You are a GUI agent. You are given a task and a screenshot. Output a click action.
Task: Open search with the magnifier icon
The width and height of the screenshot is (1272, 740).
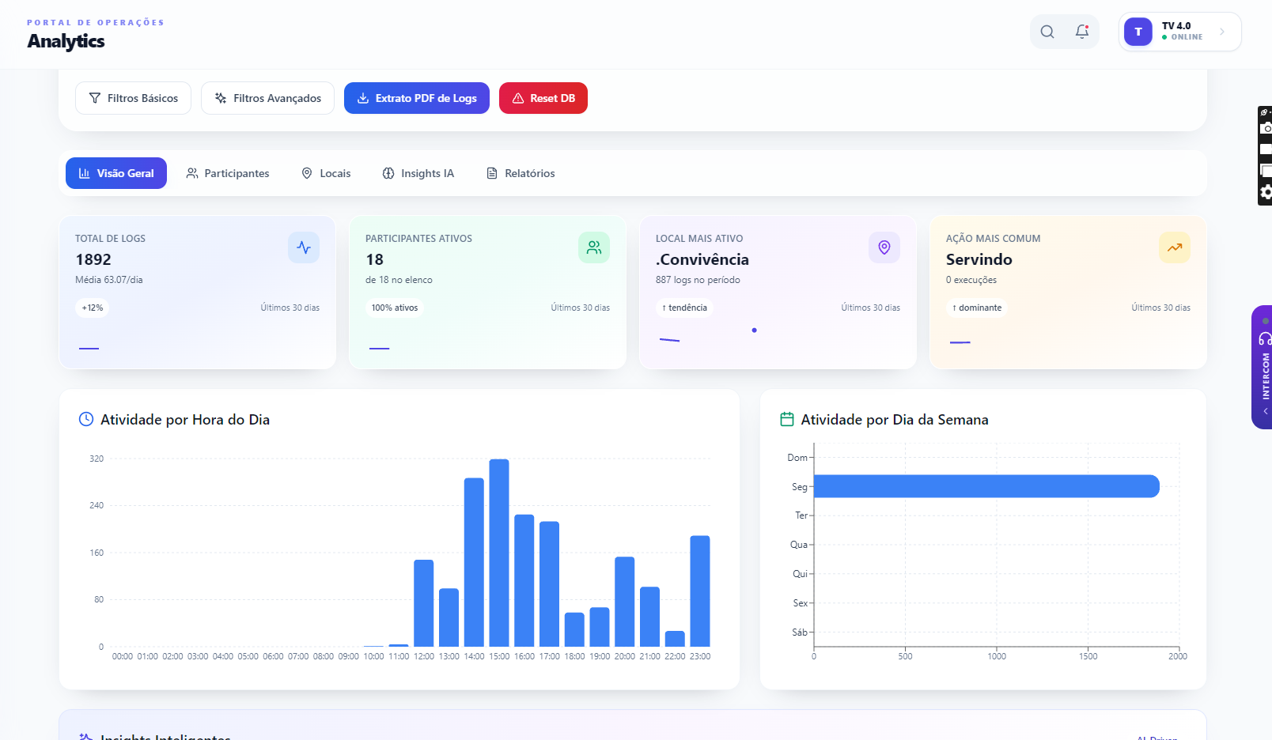[x=1047, y=32]
